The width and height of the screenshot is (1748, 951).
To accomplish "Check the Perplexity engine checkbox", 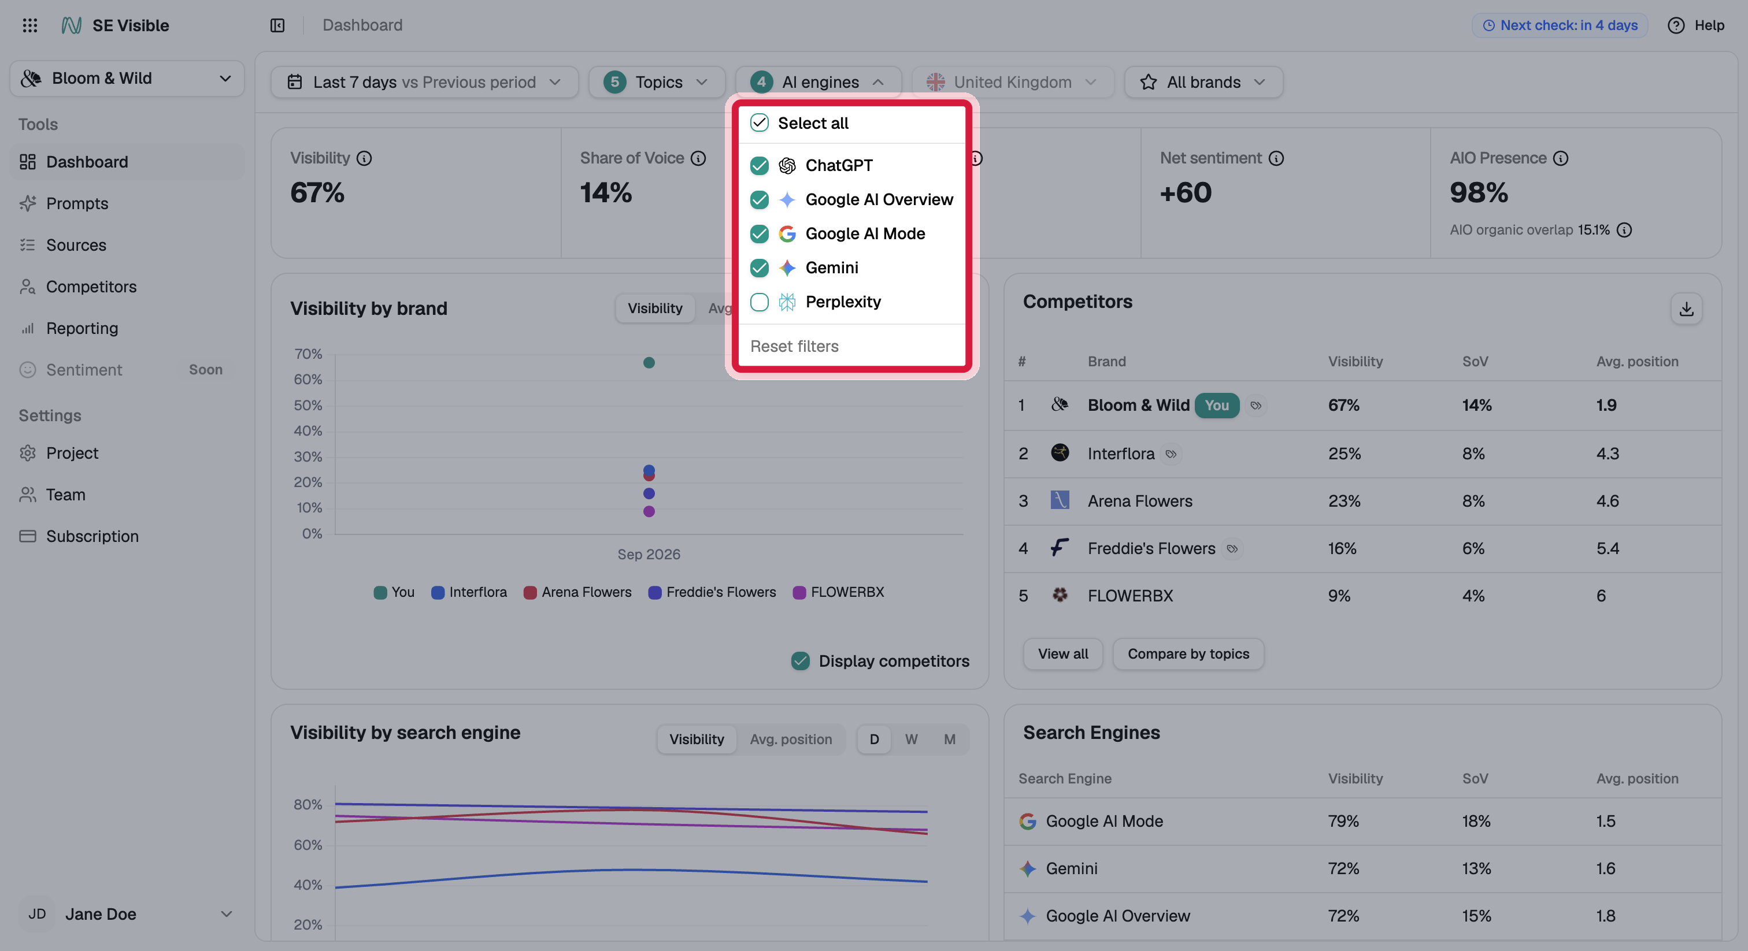I will 760,302.
